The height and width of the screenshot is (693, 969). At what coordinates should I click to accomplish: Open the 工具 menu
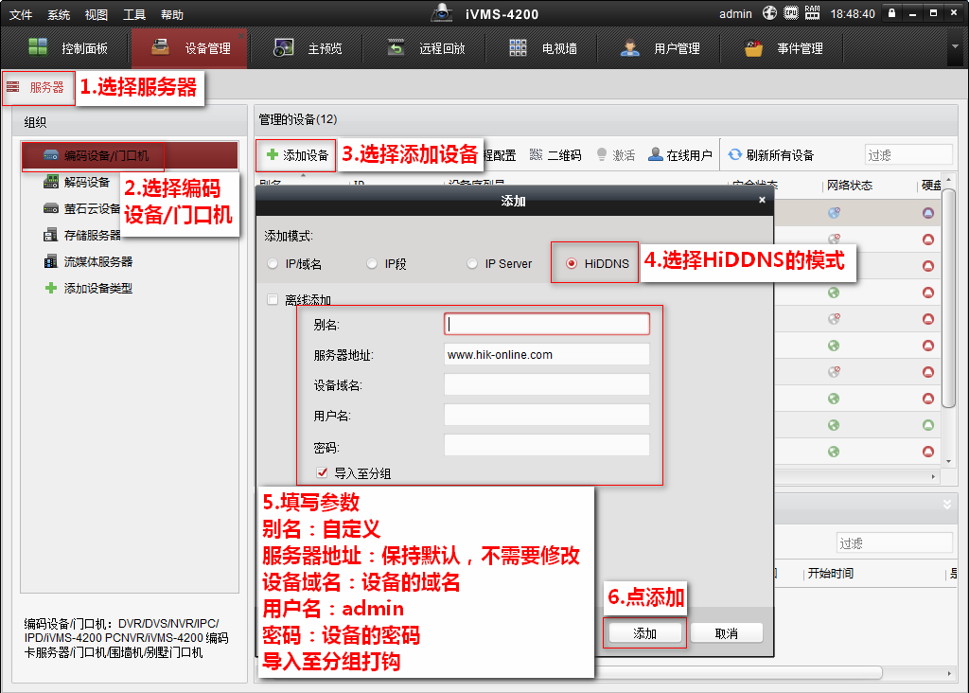(134, 14)
